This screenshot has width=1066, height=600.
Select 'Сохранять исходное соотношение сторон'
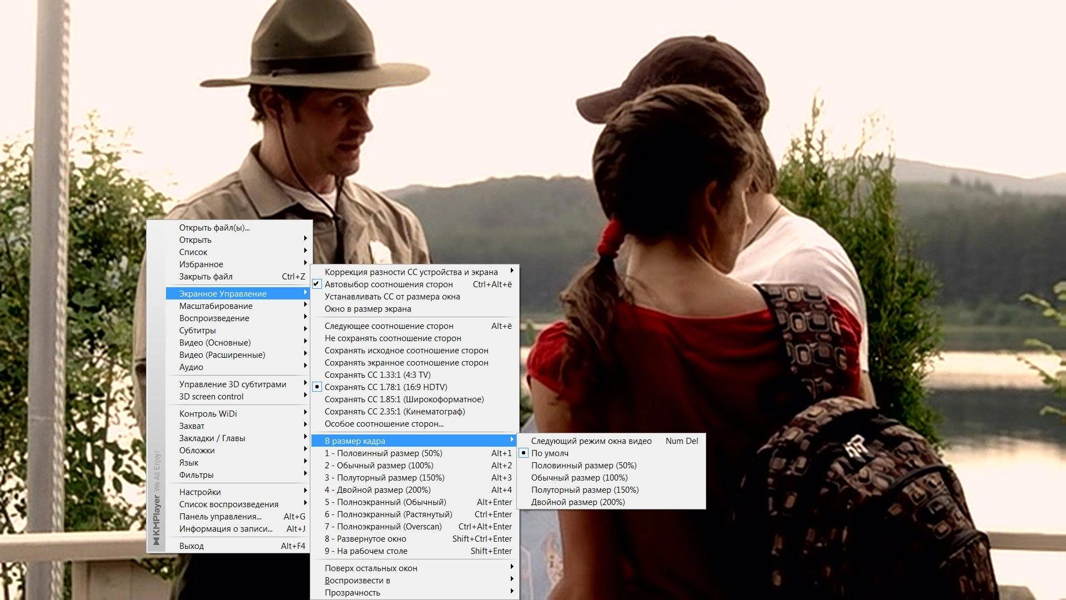point(414,350)
